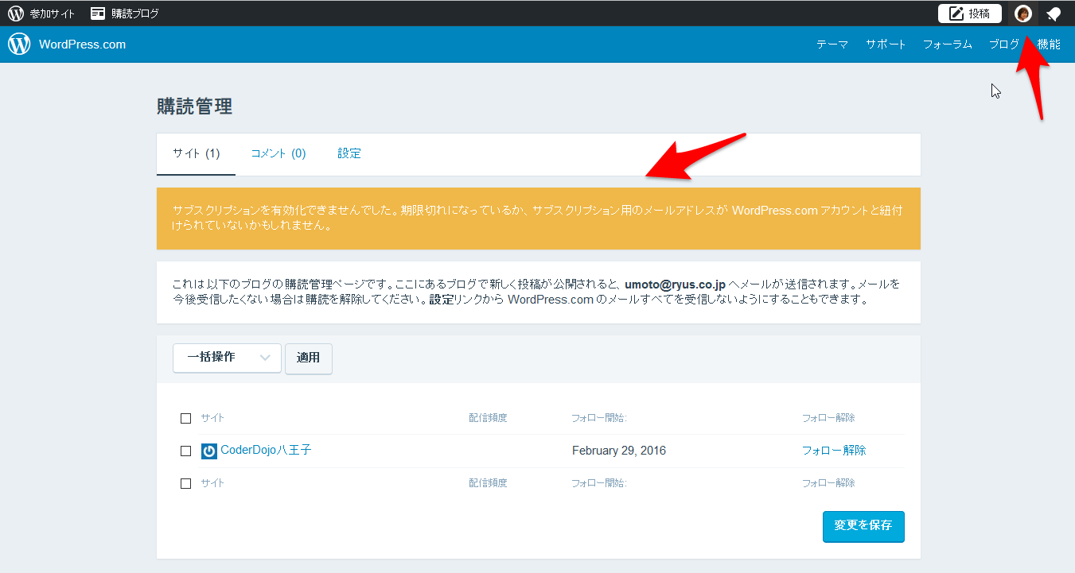The height and width of the screenshot is (573, 1075).
Task: Check the CoderDojo八王子 row checkbox
Action: coord(186,451)
